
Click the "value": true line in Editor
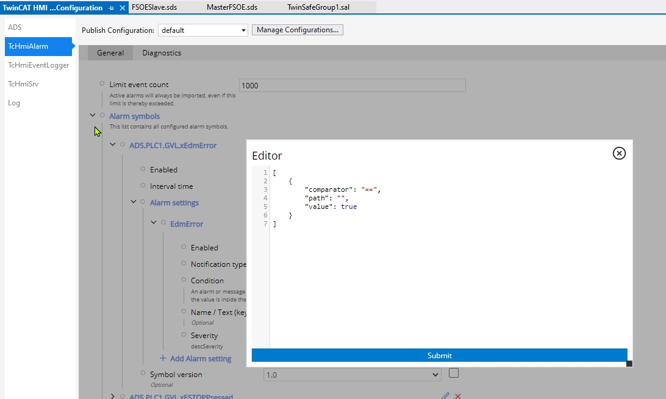coord(331,207)
